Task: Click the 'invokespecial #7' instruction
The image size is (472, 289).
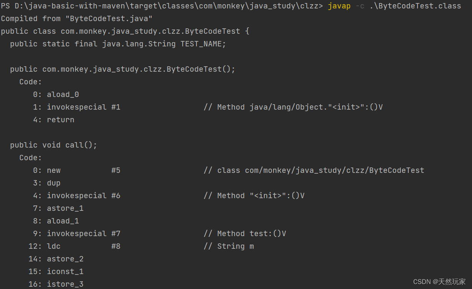Action: point(83,234)
